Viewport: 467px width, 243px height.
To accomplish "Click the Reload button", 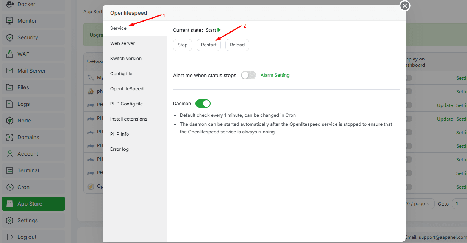I will (237, 45).
